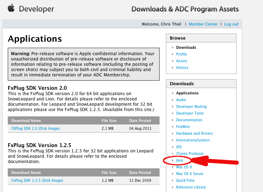Click the Welcome, Chris Thiel text
263x192 pixels.
pyautogui.click(x=161, y=24)
